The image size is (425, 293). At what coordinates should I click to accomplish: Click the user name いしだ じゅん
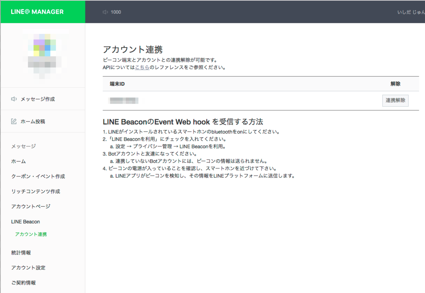[x=411, y=12]
